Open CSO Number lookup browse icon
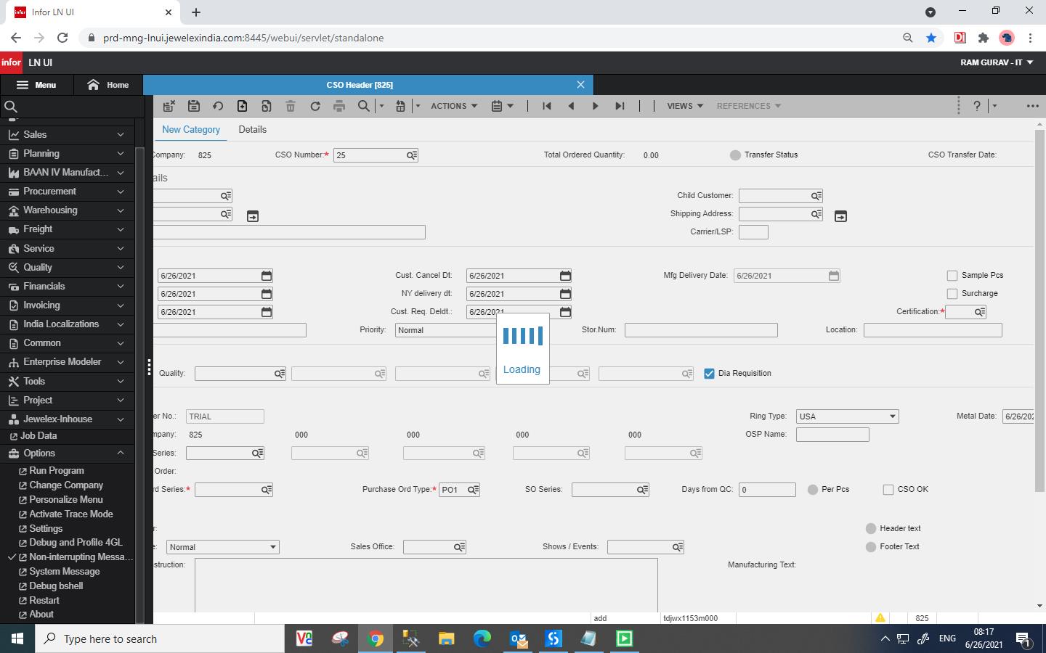This screenshot has width=1046, height=653. pyautogui.click(x=412, y=155)
